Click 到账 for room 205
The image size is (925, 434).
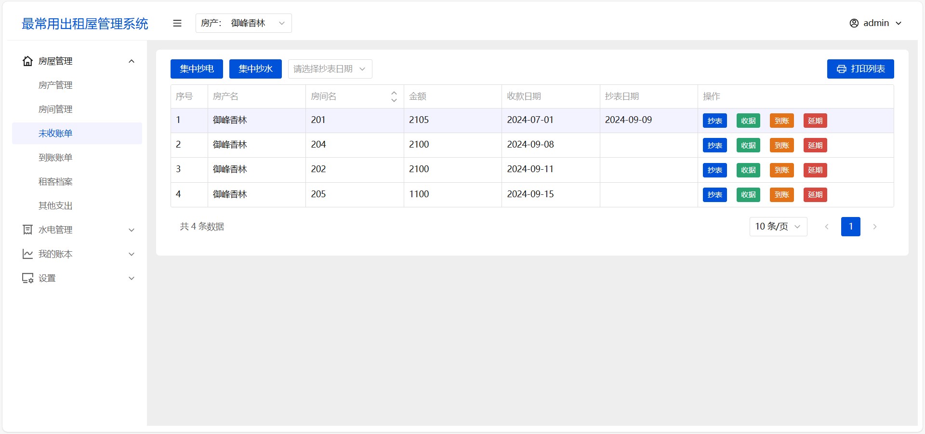point(781,194)
